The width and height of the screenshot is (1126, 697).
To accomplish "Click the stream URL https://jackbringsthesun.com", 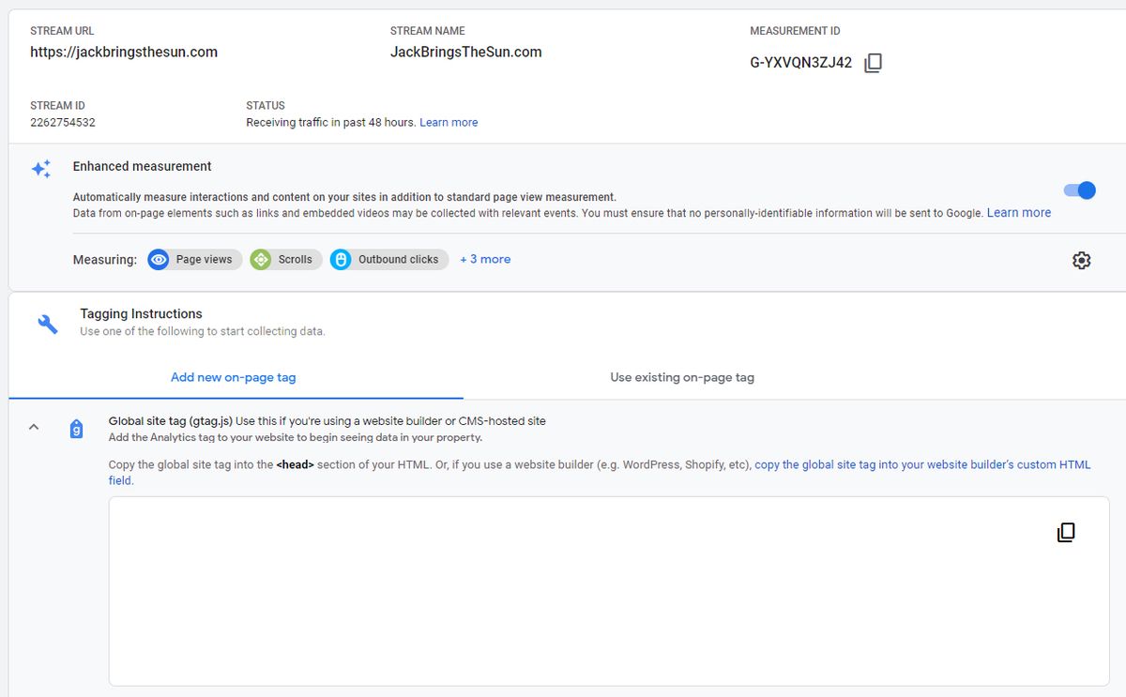I will [x=124, y=53].
